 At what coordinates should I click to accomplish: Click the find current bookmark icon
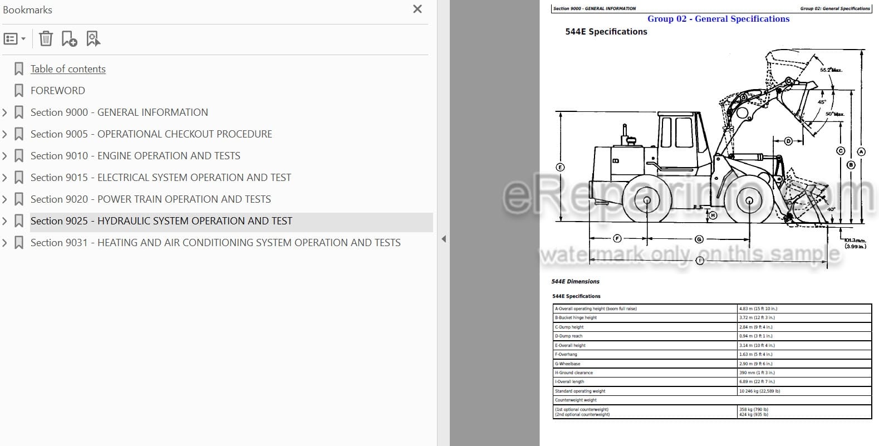click(94, 38)
